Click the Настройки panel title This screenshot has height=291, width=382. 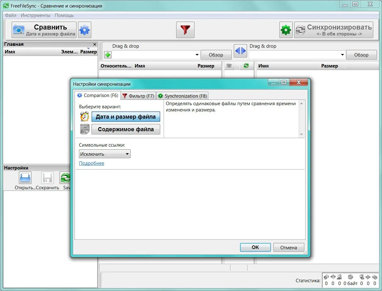click(x=16, y=168)
